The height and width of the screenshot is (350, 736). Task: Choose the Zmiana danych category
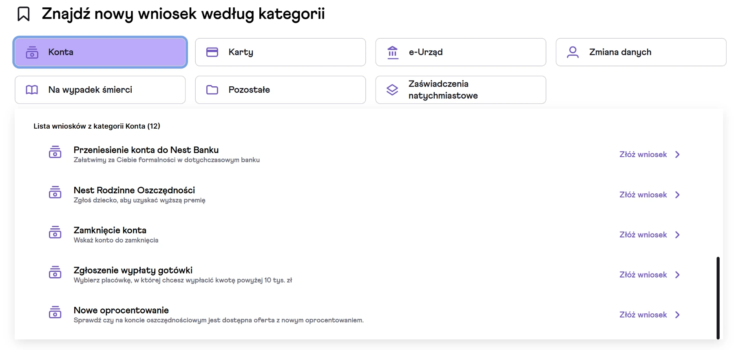641,52
